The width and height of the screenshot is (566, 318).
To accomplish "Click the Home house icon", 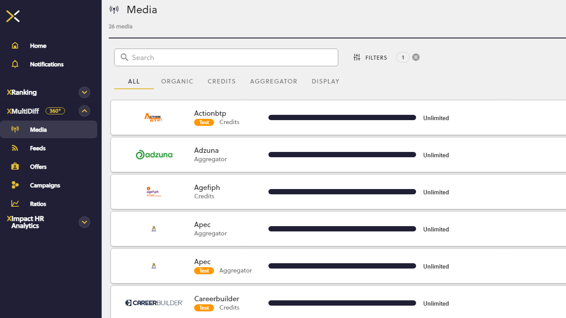I will click(15, 45).
